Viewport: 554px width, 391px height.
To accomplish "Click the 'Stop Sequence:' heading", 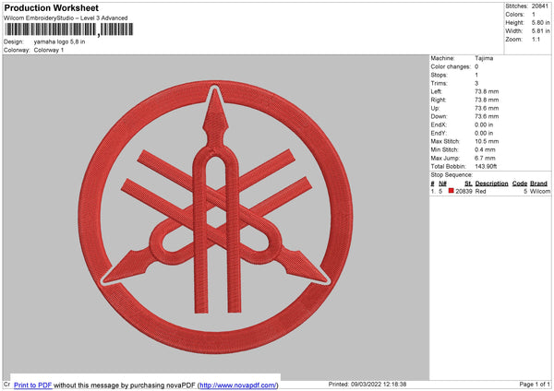I will pyautogui.click(x=452, y=175).
